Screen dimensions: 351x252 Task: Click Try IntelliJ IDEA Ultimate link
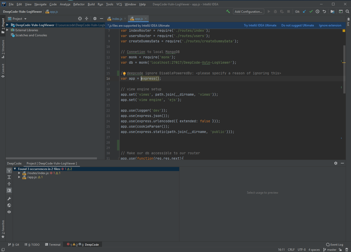260,25
